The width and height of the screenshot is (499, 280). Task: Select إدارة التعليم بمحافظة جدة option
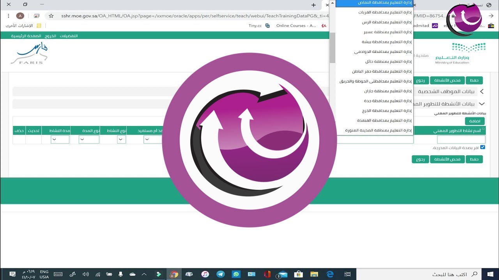click(x=374, y=101)
